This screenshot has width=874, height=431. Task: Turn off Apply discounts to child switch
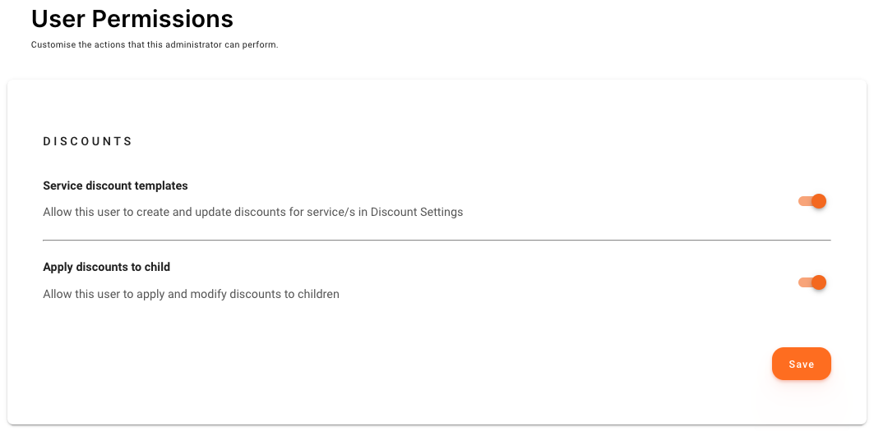tap(812, 283)
